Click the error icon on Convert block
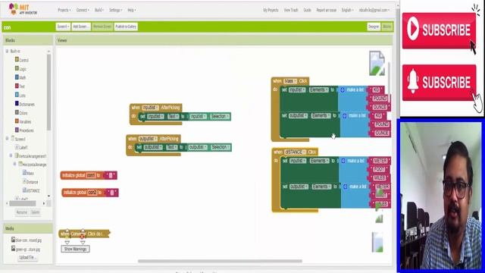 (x=82, y=236)
